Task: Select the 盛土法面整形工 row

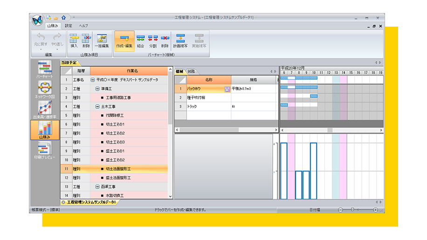Action: point(114,178)
